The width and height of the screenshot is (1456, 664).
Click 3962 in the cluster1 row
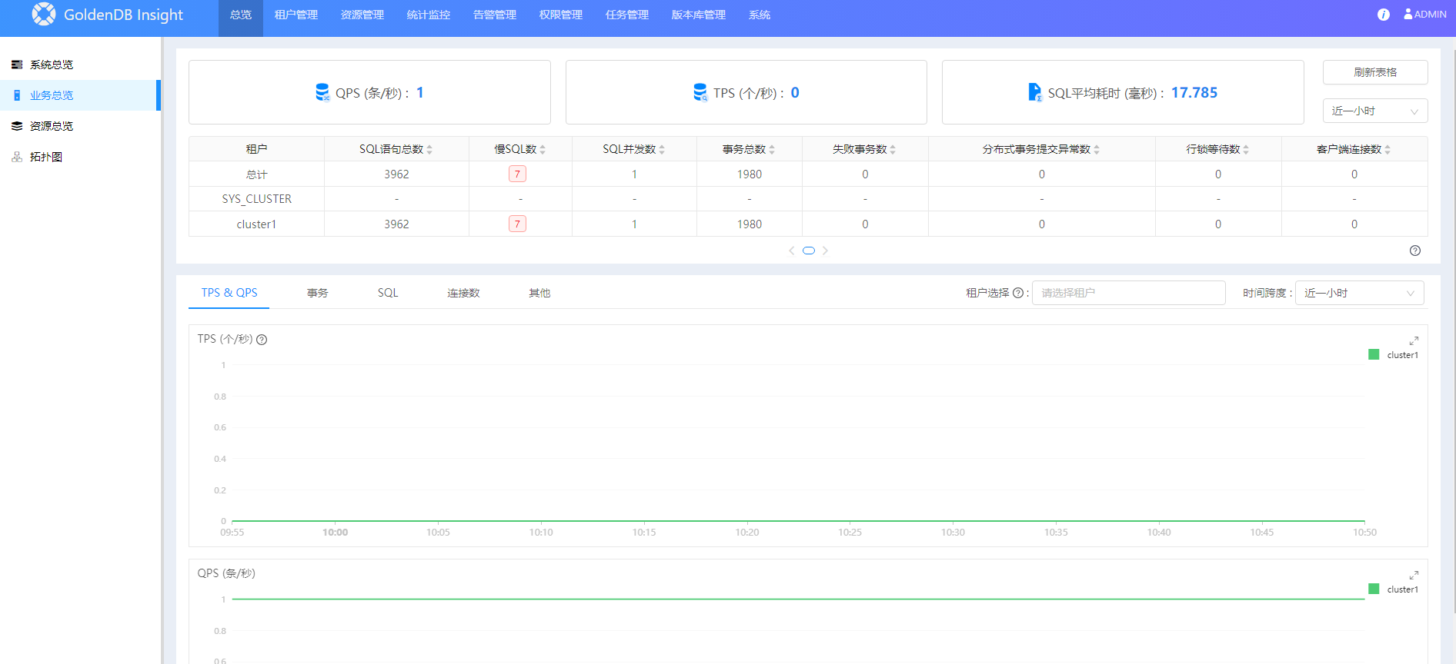(396, 224)
